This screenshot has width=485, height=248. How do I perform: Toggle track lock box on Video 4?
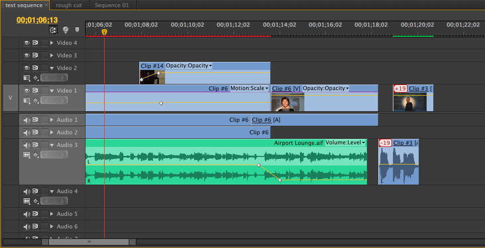pyautogui.click(x=45, y=43)
